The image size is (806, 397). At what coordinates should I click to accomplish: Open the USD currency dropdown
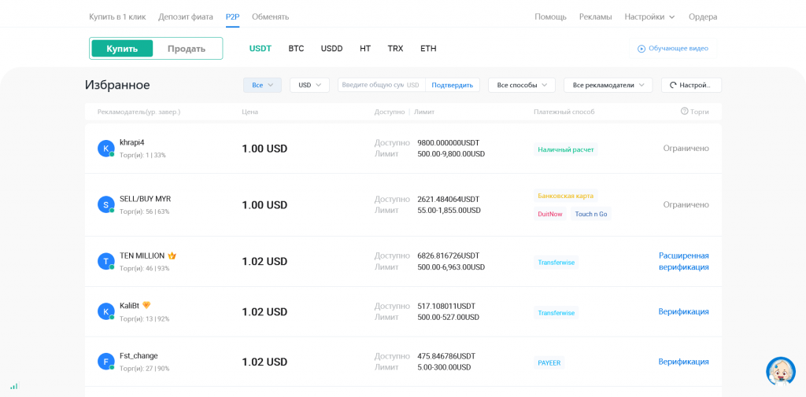(x=309, y=85)
